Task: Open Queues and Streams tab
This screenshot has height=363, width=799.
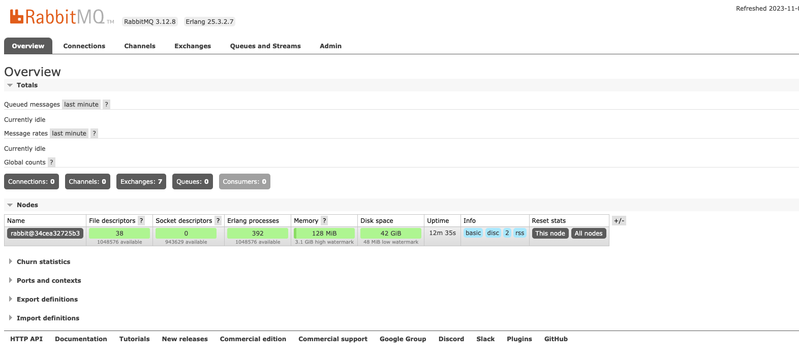Action: pyautogui.click(x=265, y=46)
